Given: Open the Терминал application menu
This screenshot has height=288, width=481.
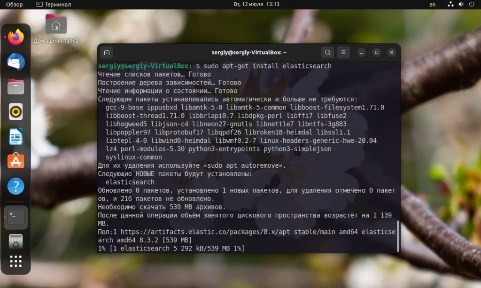Looking at the screenshot, I should coord(53,4).
